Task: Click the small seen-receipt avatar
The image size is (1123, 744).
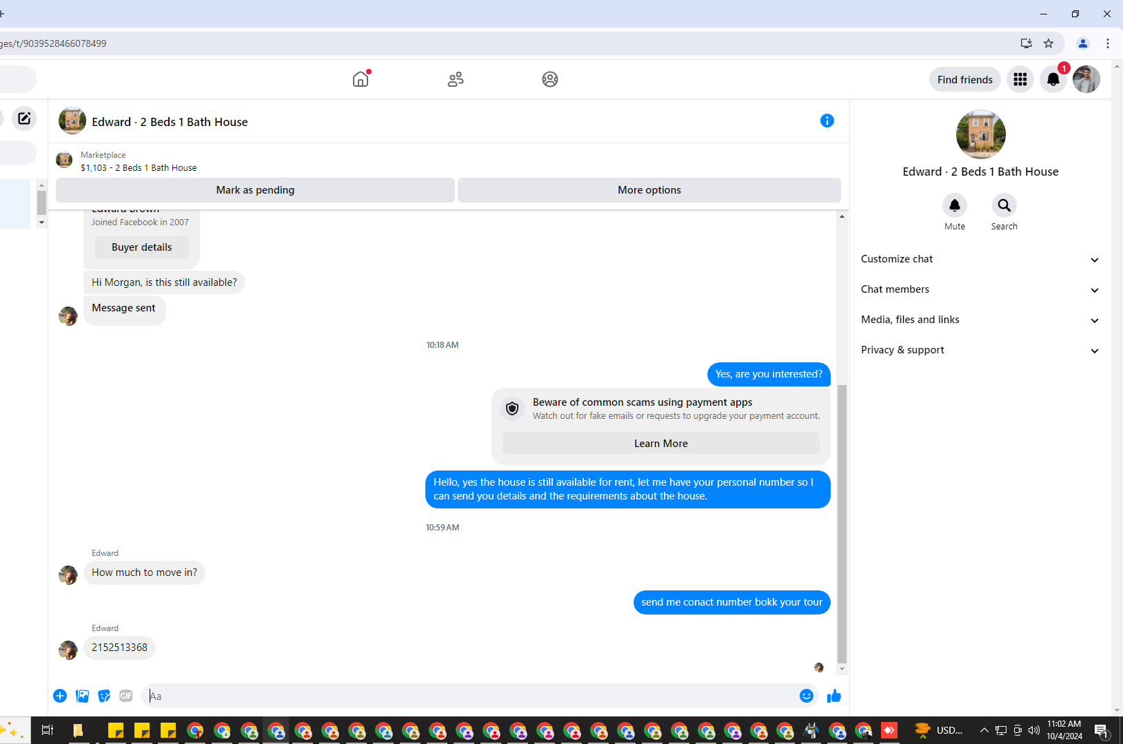Action: [819, 668]
